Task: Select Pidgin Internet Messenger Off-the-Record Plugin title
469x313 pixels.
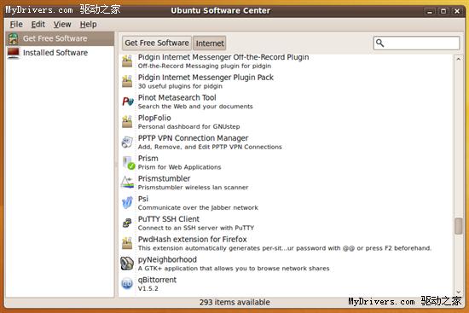Action: click(223, 57)
